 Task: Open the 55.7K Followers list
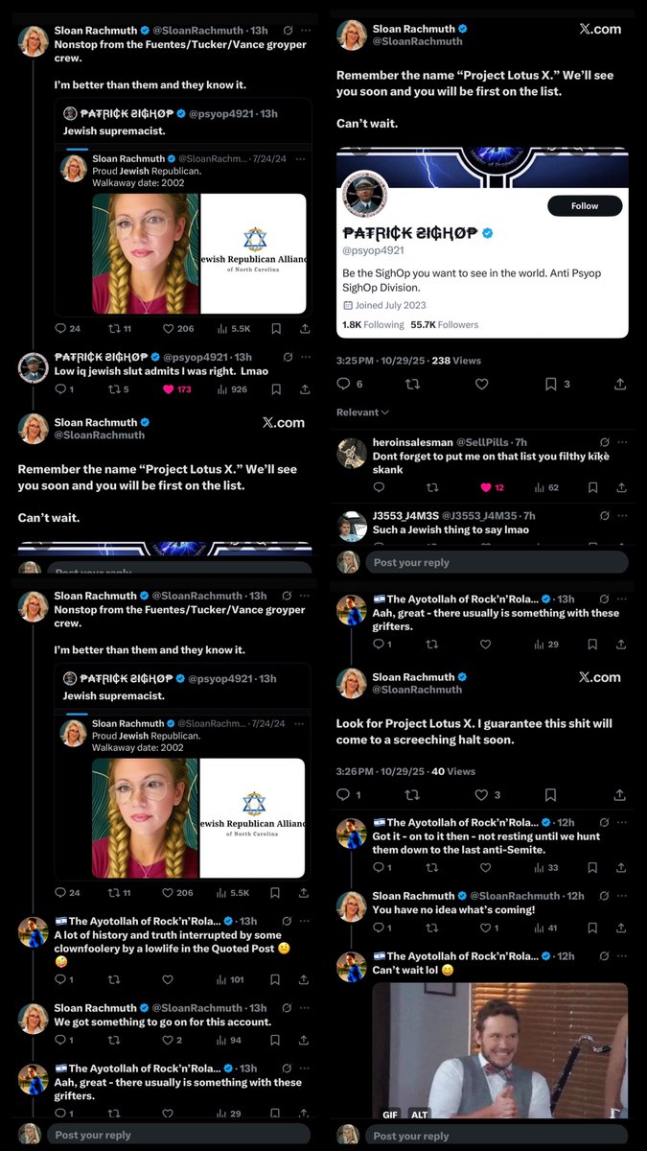tap(446, 325)
